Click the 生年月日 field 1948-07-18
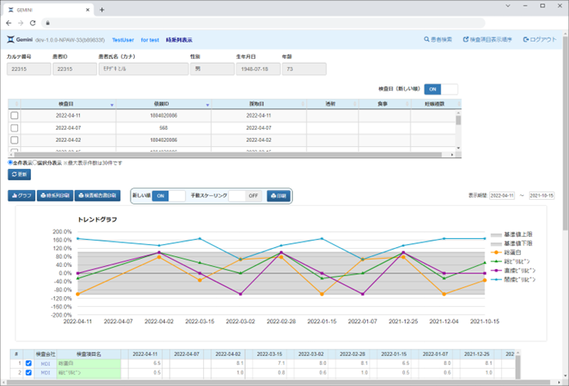Image resolution: width=569 pixels, height=386 pixels. tap(258, 69)
